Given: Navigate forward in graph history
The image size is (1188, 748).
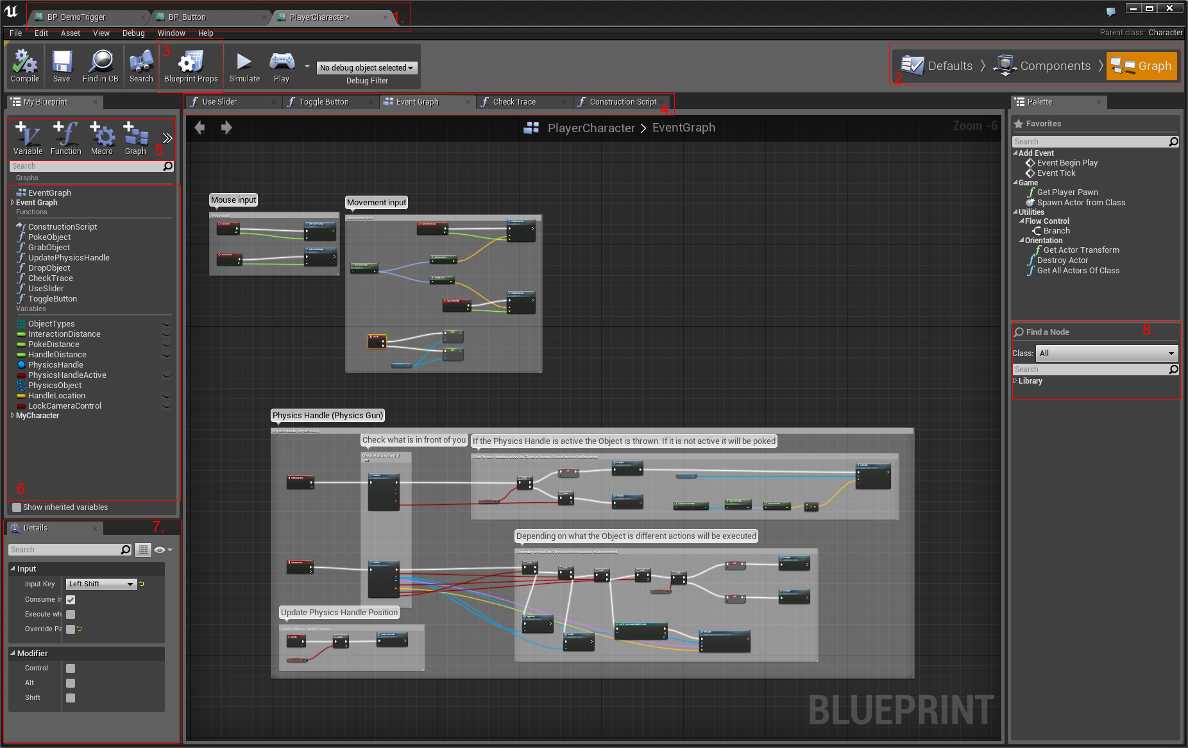Looking at the screenshot, I should click(226, 128).
